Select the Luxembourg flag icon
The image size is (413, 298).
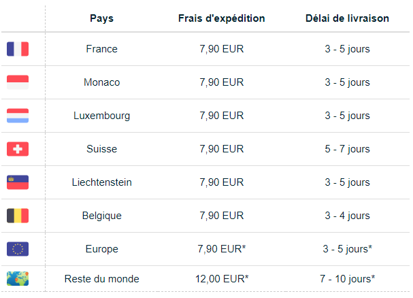pos(18,116)
